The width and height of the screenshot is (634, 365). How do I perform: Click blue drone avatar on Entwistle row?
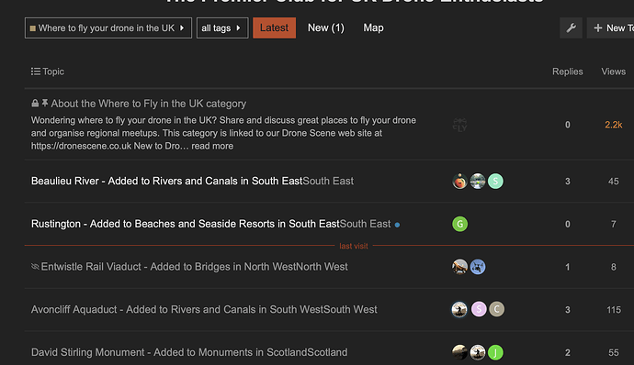coord(478,267)
